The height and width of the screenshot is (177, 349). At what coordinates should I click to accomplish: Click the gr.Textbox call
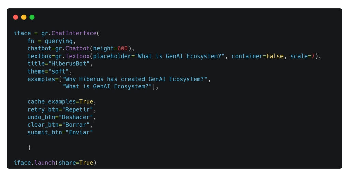(x=72, y=56)
